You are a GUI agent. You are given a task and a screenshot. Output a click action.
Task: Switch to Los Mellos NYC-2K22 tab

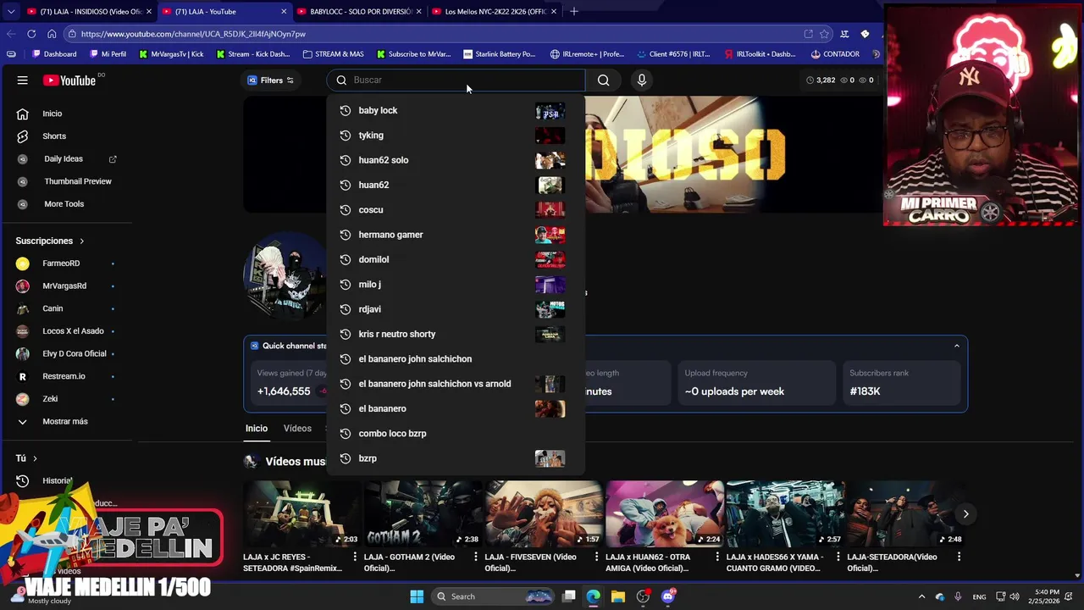point(495,12)
